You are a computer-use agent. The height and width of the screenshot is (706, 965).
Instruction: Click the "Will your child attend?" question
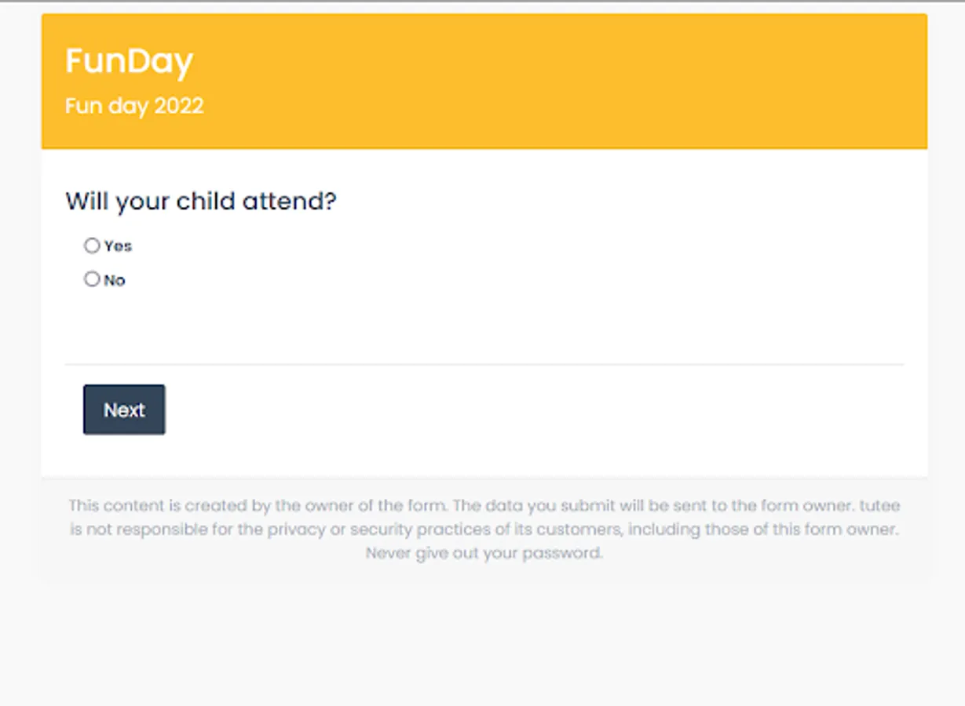click(x=200, y=202)
